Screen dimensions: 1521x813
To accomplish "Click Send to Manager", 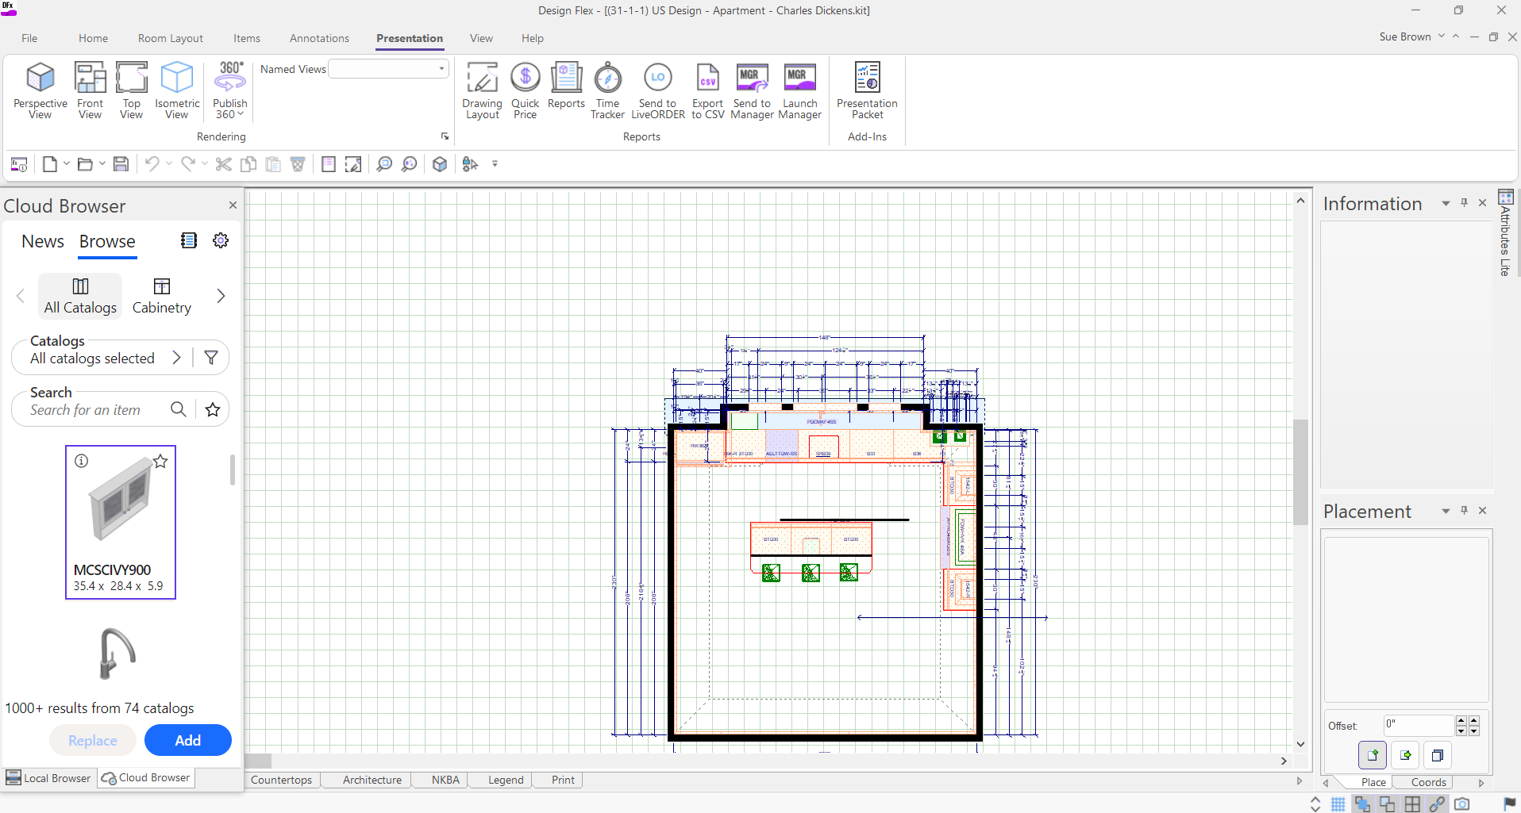I will tap(752, 90).
